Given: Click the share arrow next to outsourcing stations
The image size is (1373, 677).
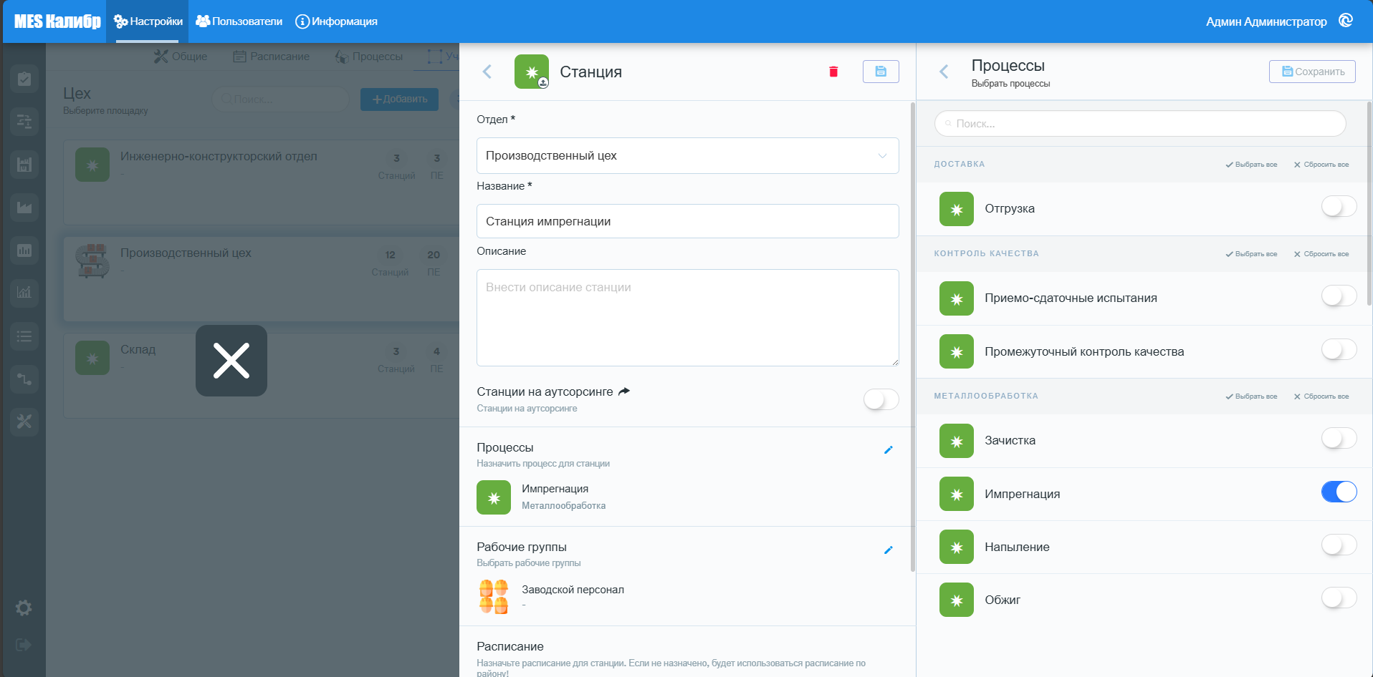Looking at the screenshot, I should point(624,391).
